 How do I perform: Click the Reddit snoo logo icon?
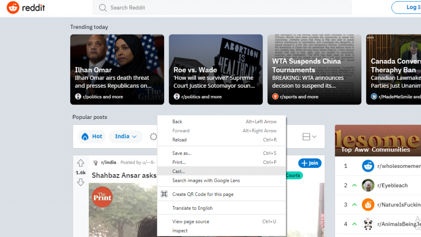pos(13,7)
